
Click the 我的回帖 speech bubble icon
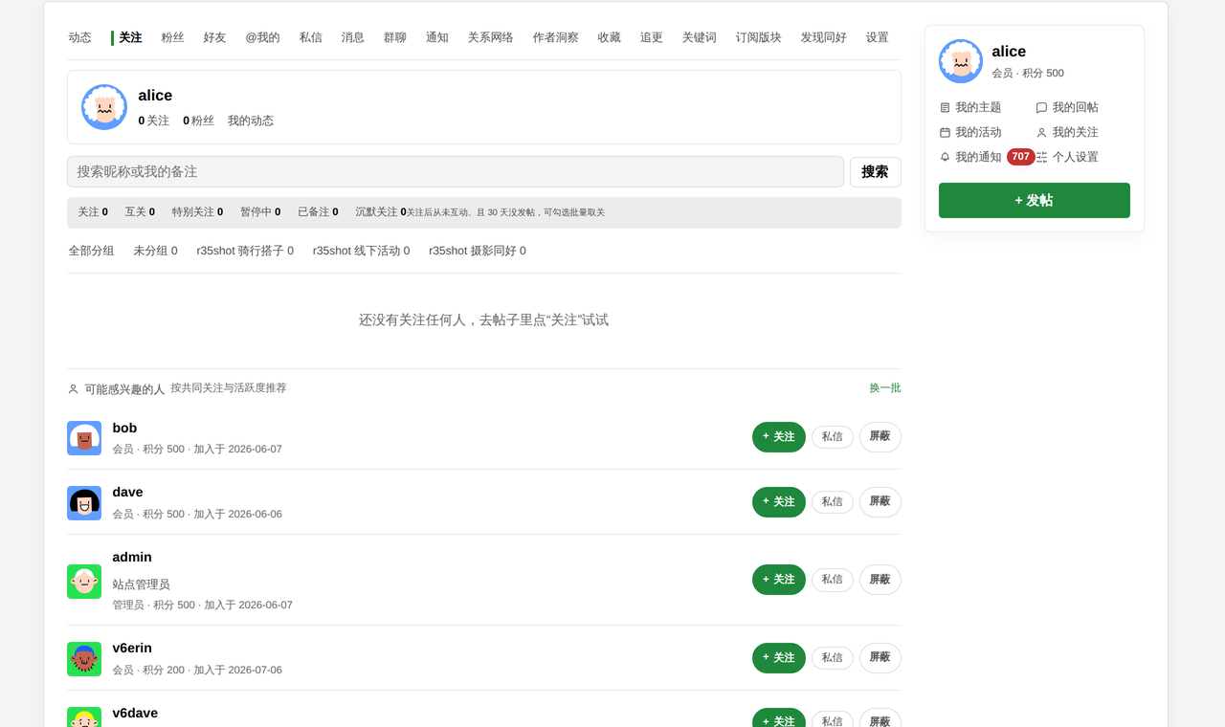pos(1041,108)
